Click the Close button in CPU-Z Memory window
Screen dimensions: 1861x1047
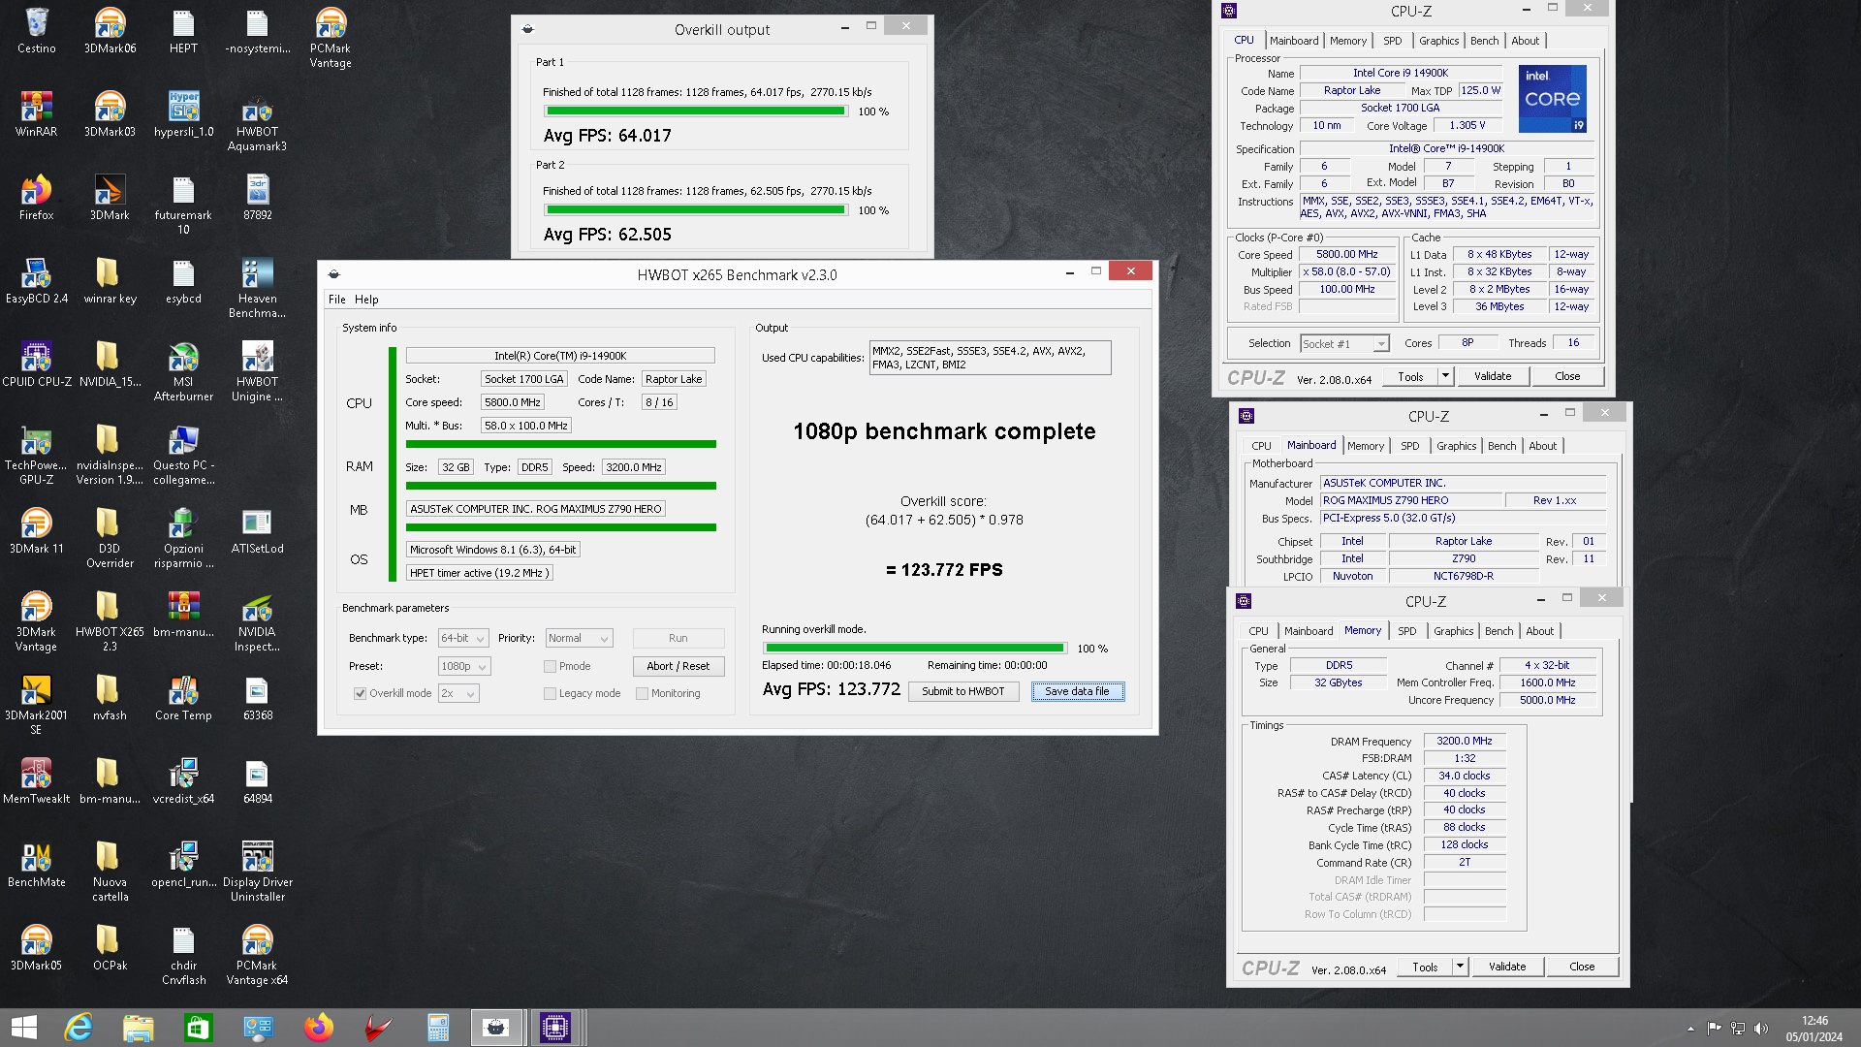[x=1582, y=967]
